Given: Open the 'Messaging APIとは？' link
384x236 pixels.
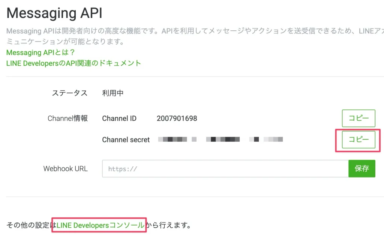Looking at the screenshot, I should [40, 52].
